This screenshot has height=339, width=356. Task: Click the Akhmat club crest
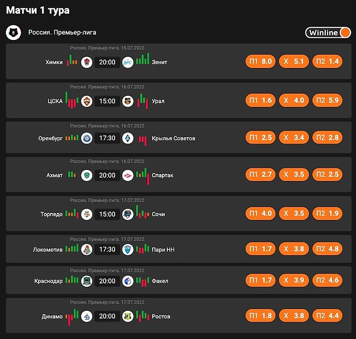pyautogui.click(x=87, y=175)
